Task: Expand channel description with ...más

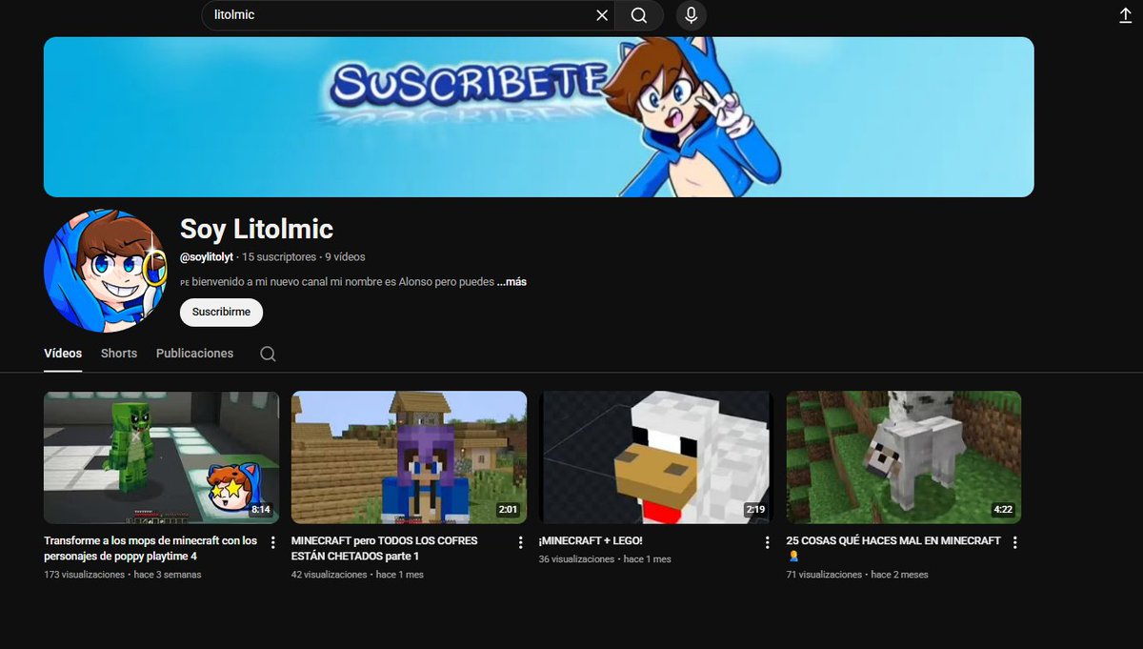Action: point(511,282)
